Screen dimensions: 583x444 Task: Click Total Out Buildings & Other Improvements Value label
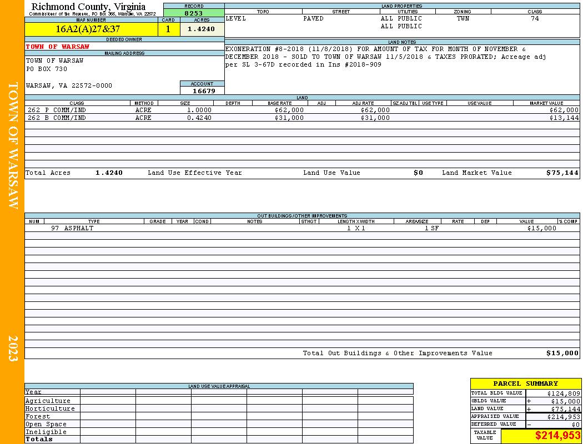(x=398, y=354)
